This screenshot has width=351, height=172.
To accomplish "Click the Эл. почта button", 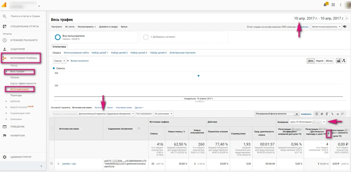I will (70, 27).
